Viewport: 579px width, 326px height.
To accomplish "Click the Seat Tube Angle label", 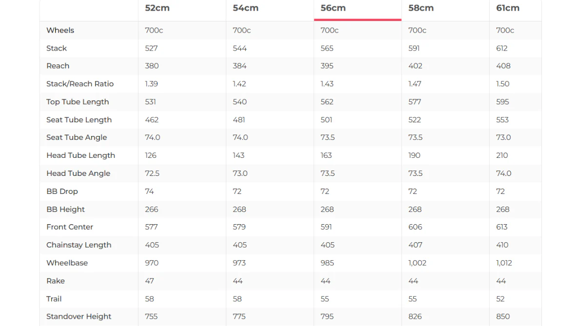I will pyautogui.click(x=77, y=137).
